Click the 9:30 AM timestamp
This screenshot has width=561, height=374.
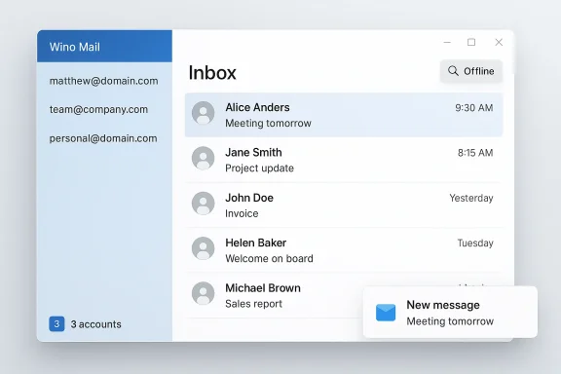click(474, 108)
